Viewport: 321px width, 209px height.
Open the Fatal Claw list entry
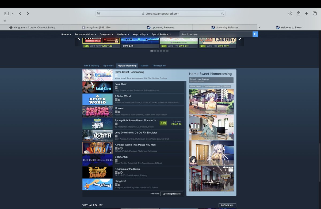[133, 87]
